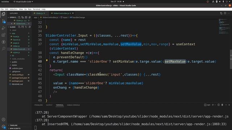Open the Explorer view in activity bar
This screenshot has height=130, width=232.
[x=3, y=14]
